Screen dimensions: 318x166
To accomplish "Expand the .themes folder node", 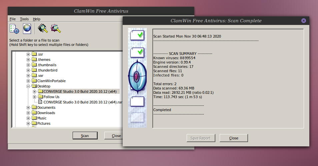I will tap(28, 60).
